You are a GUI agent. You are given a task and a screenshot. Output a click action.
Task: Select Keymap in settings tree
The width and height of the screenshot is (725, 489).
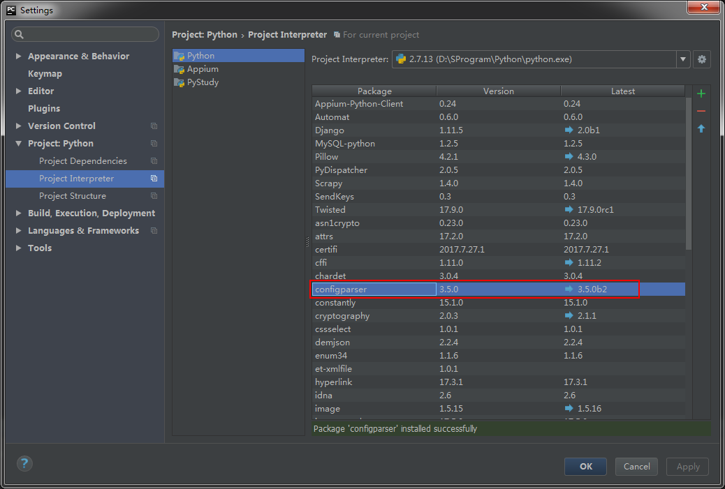pos(45,73)
